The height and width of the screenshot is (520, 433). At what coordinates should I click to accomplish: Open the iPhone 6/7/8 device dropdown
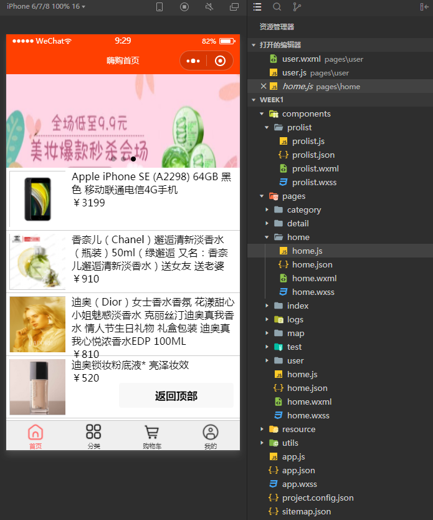point(45,6)
